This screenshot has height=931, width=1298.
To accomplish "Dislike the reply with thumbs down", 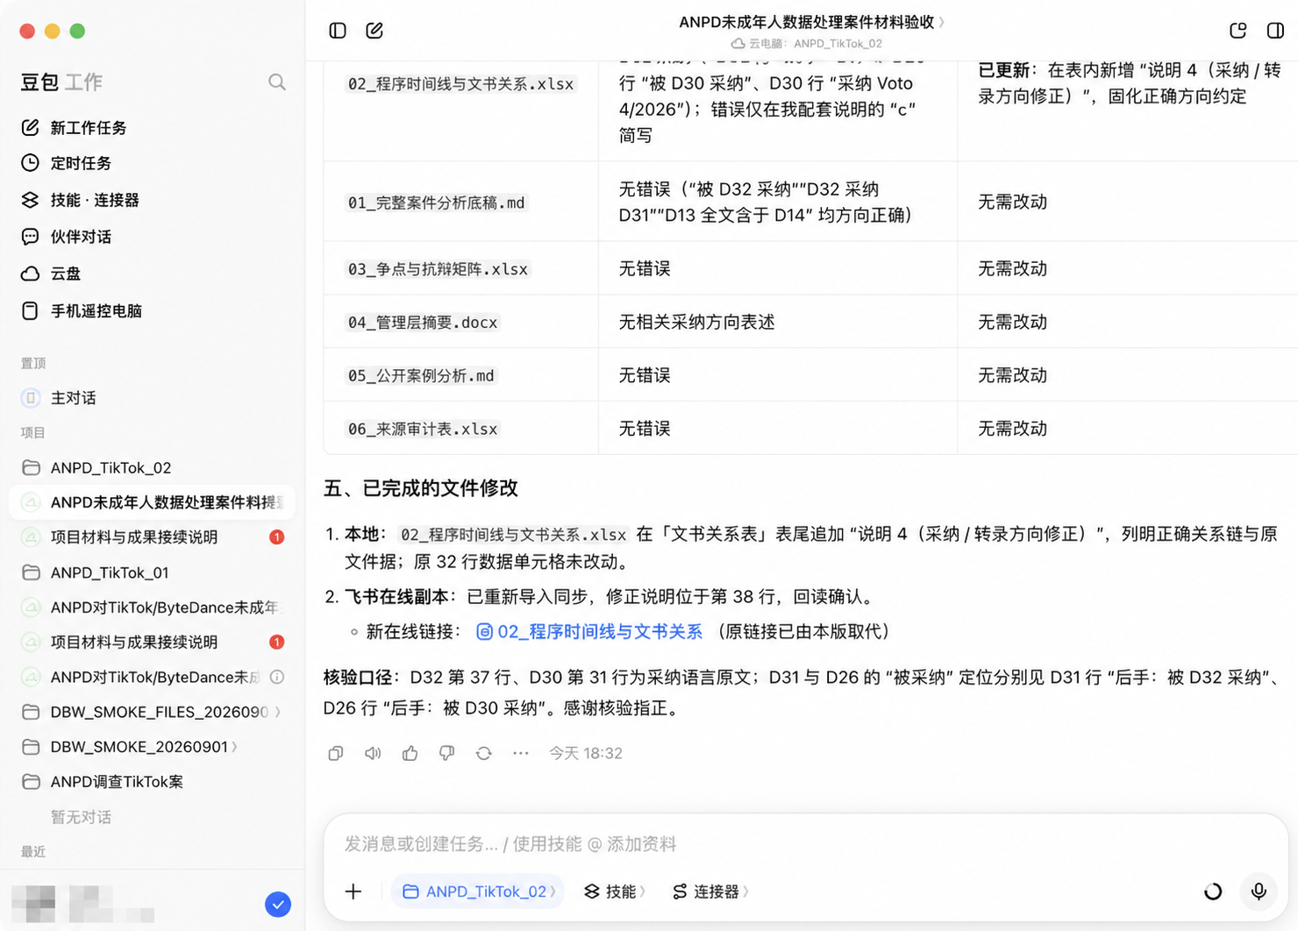I will (x=447, y=754).
